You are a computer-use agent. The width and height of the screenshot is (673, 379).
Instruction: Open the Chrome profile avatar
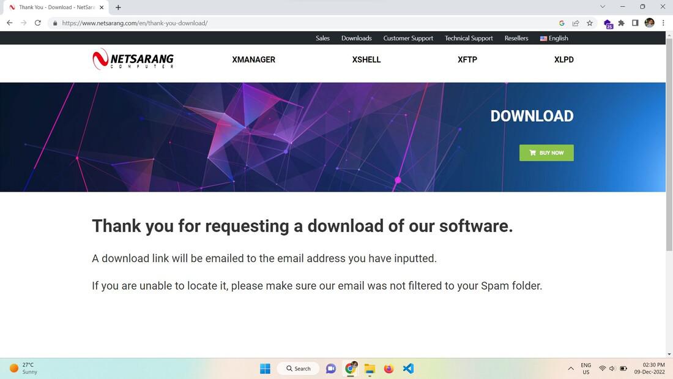(649, 23)
